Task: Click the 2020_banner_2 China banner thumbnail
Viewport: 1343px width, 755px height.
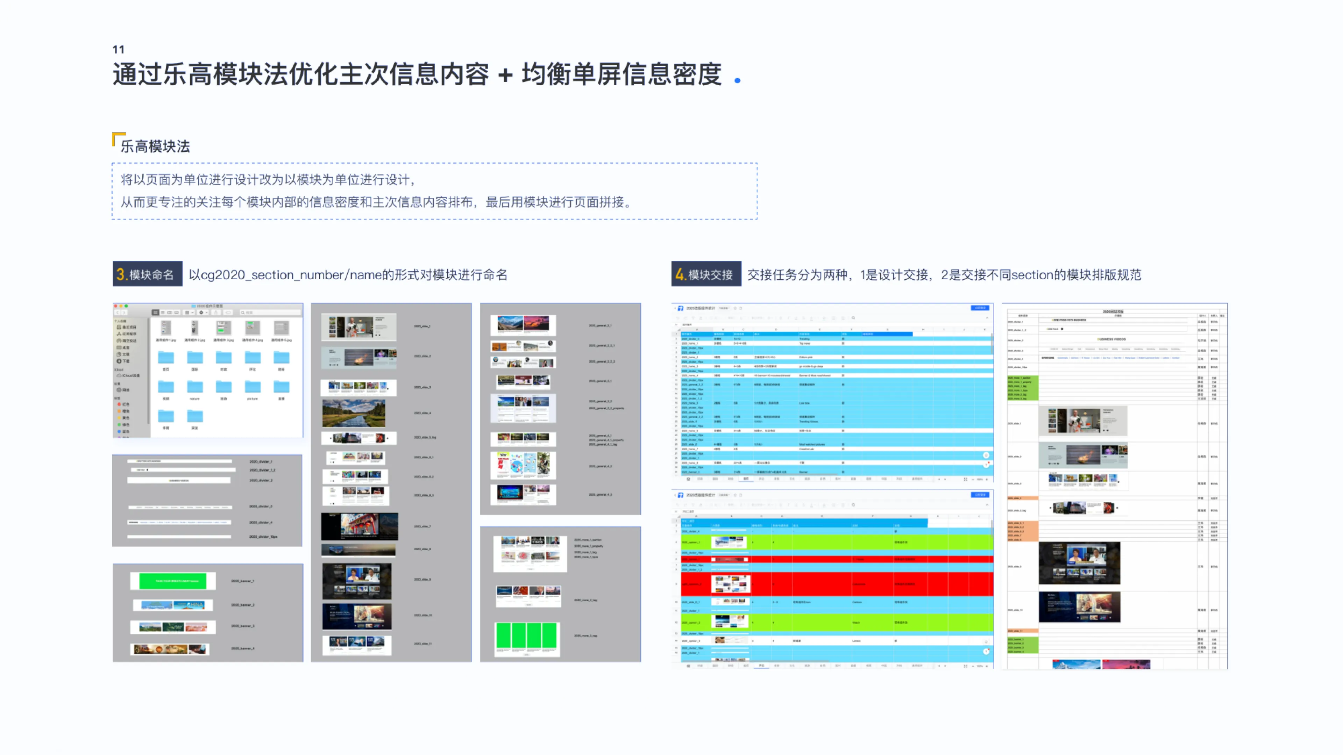Action: [x=173, y=605]
